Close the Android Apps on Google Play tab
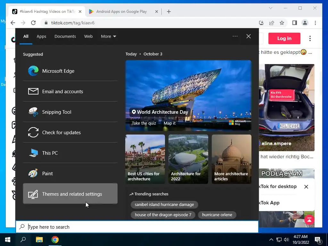The width and height of the screenshot is (328, 246). tap(156, 12)
